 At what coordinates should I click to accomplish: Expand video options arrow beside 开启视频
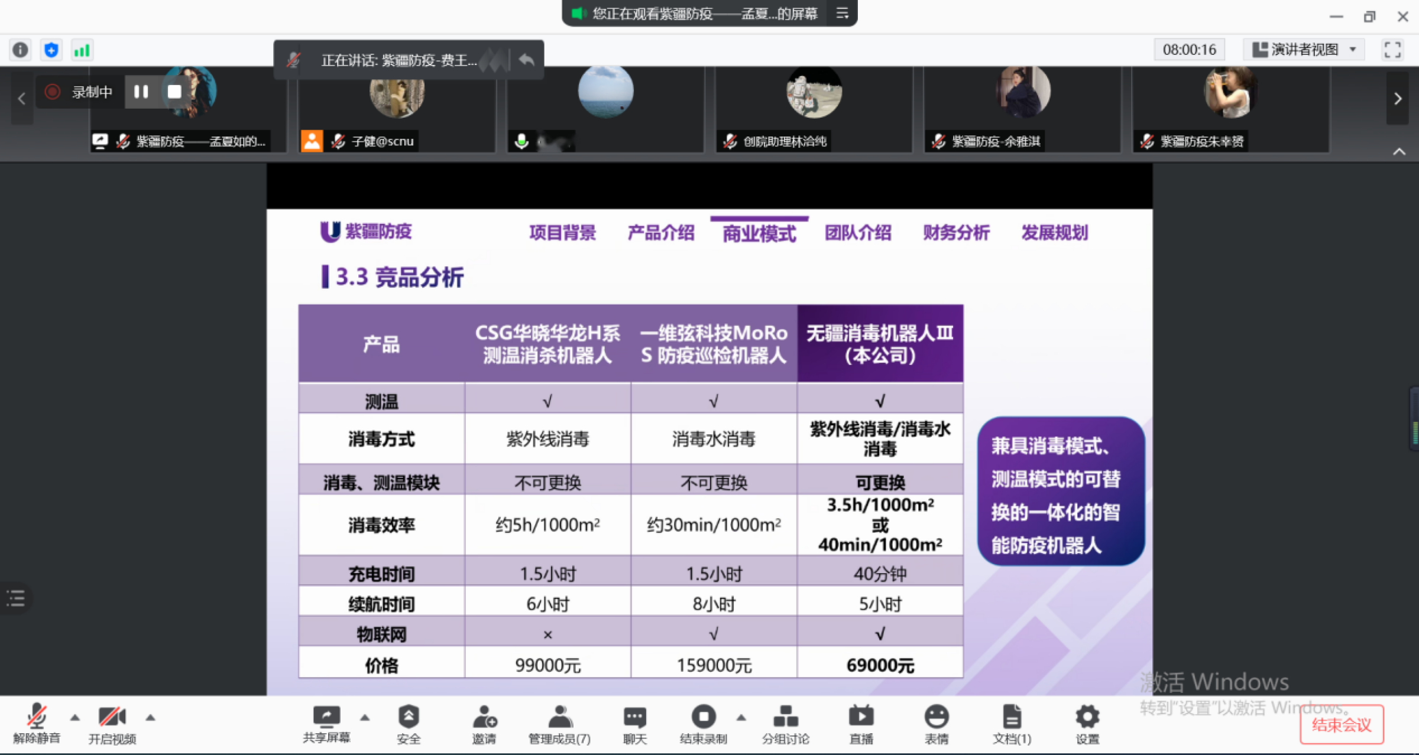pyautogui.click(x=150, y=718)
